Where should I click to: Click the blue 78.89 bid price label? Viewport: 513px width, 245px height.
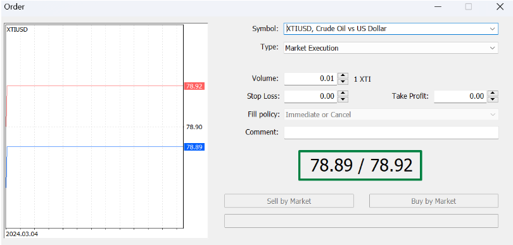(194, 147)
